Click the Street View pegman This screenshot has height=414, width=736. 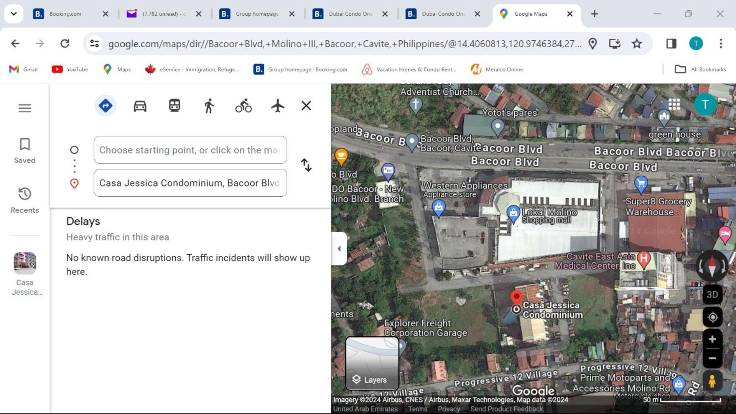pos(712,381)
